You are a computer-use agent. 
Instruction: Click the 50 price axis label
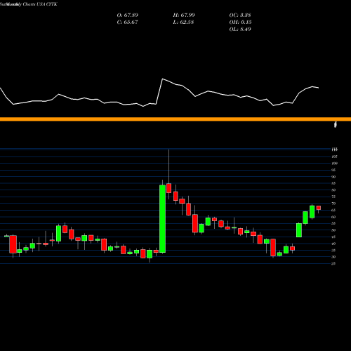[x=333, y=230]
